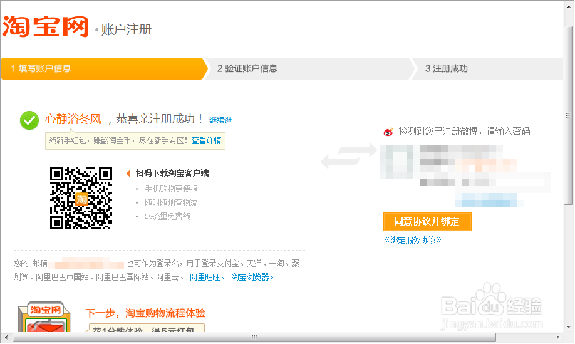The image size is (575, 344).
Task: Click the Taobao logo
Action: [46, 26]
